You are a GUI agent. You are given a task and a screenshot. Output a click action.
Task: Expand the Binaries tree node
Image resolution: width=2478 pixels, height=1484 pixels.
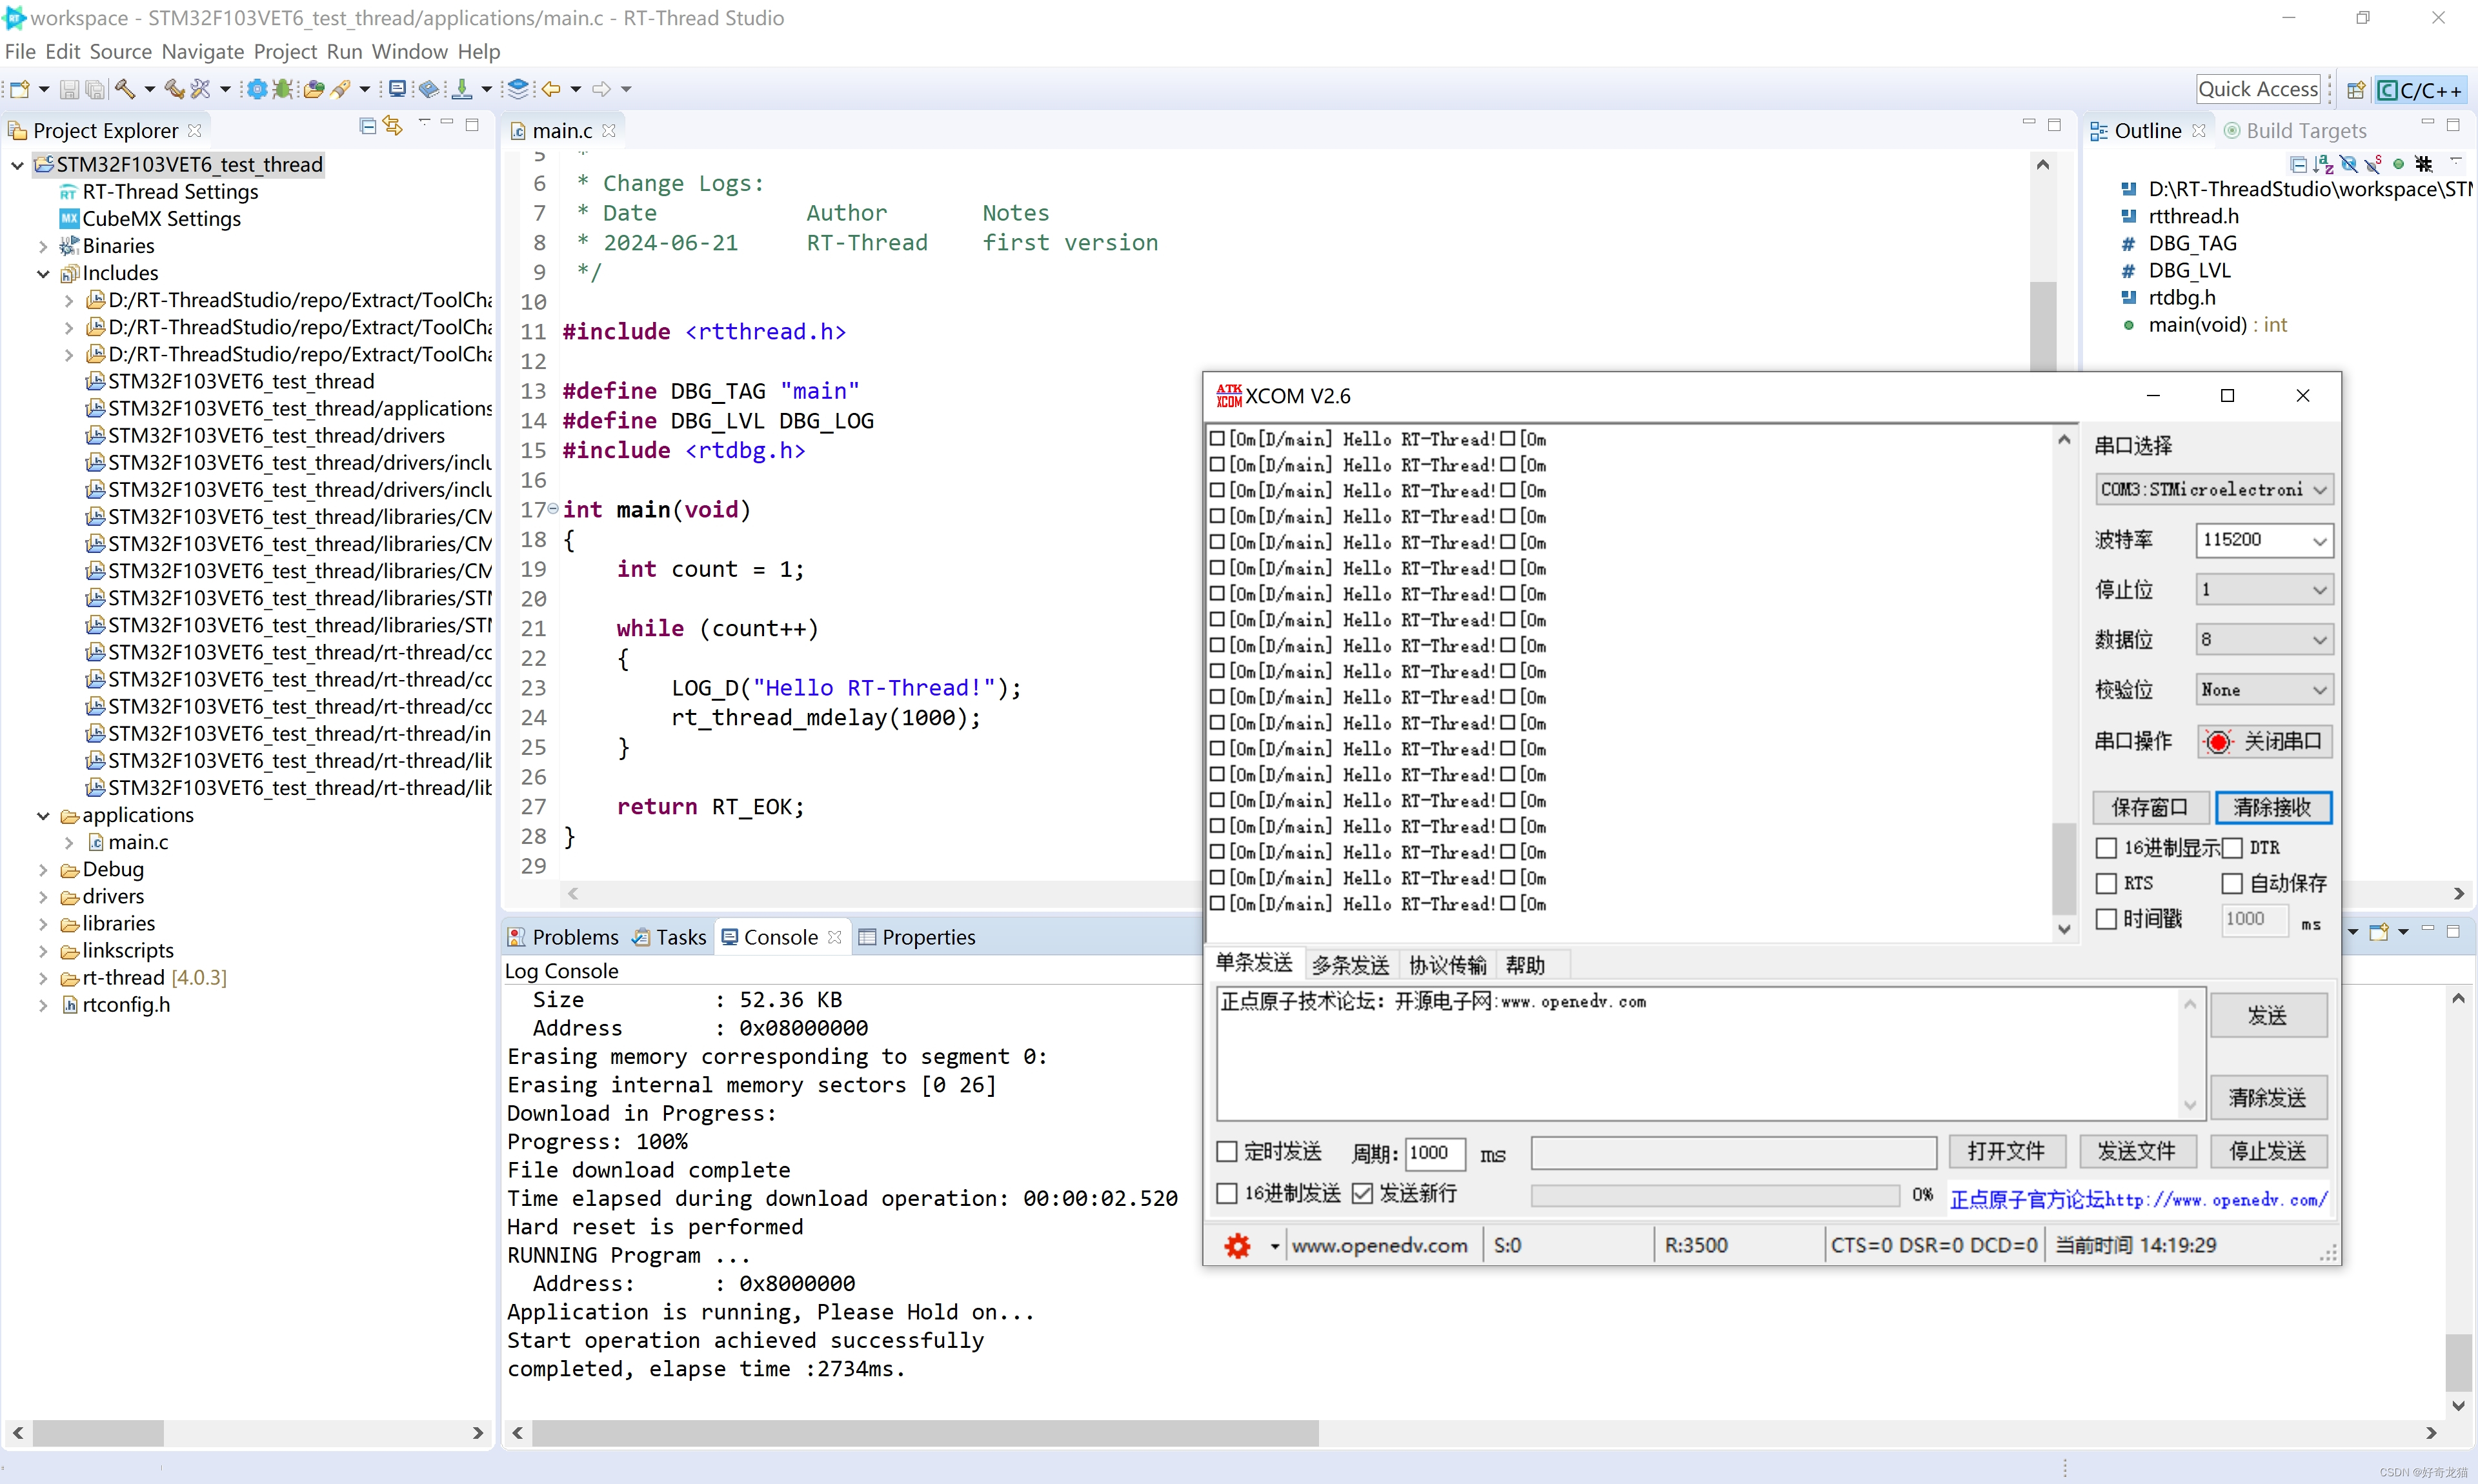[x=43, y=246]
